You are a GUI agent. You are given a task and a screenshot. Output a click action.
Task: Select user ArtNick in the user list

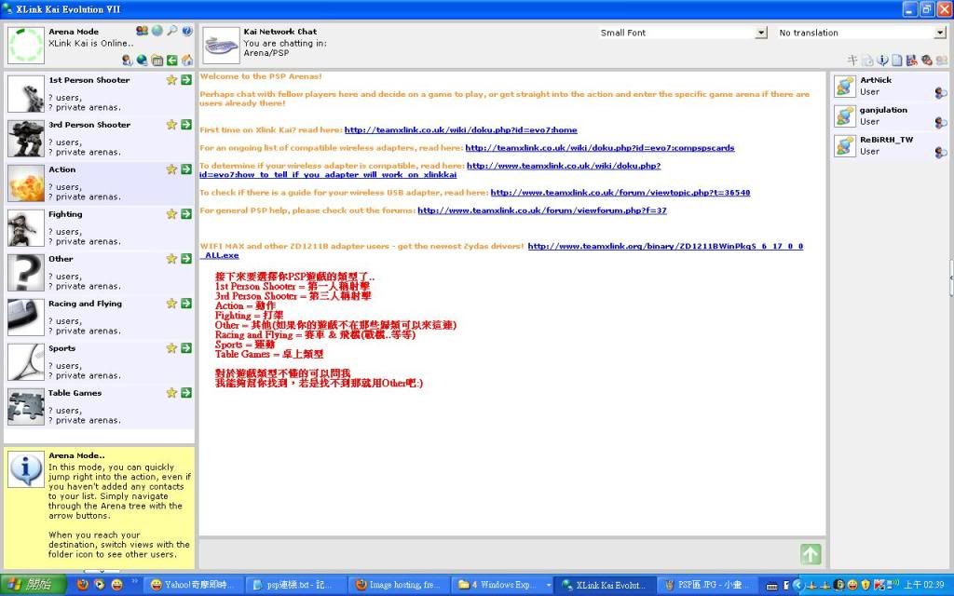coord(890,87)
